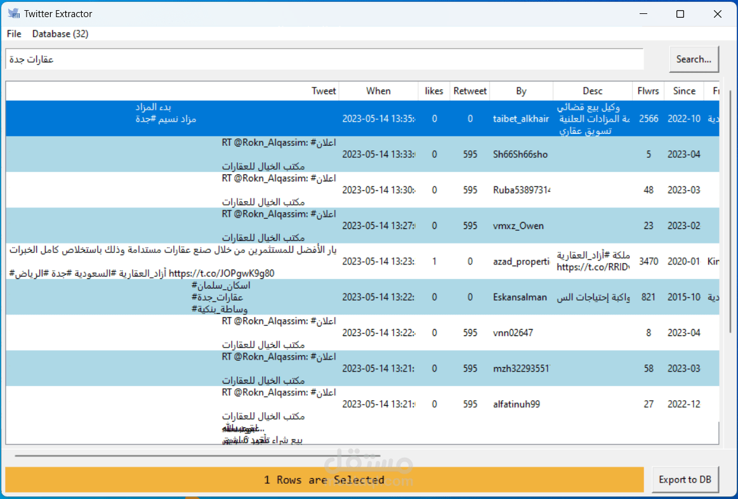Sort by the When column header
738x499 pixels.
pyautogui.click(x=378, y=91)
